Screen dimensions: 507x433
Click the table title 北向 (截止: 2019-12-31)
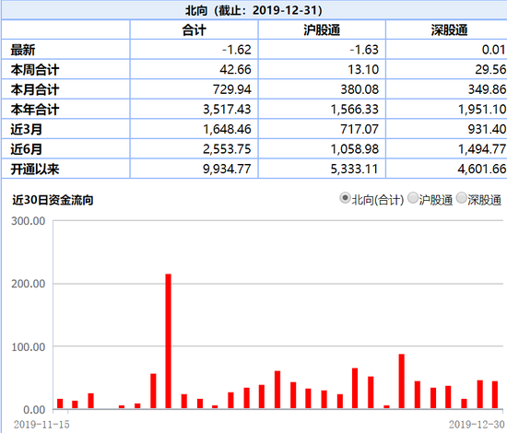click(253, 10)
